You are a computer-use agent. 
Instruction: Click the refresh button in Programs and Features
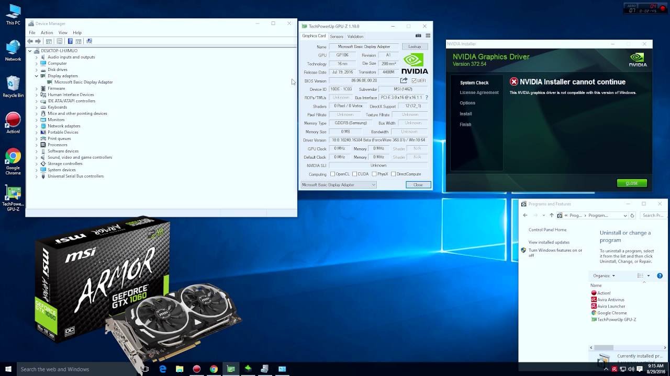click(632, 215)
